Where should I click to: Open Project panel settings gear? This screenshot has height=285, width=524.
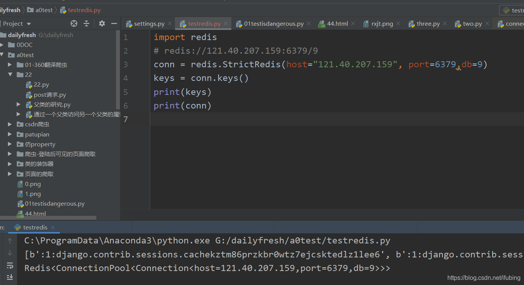(x=102, y=23)
